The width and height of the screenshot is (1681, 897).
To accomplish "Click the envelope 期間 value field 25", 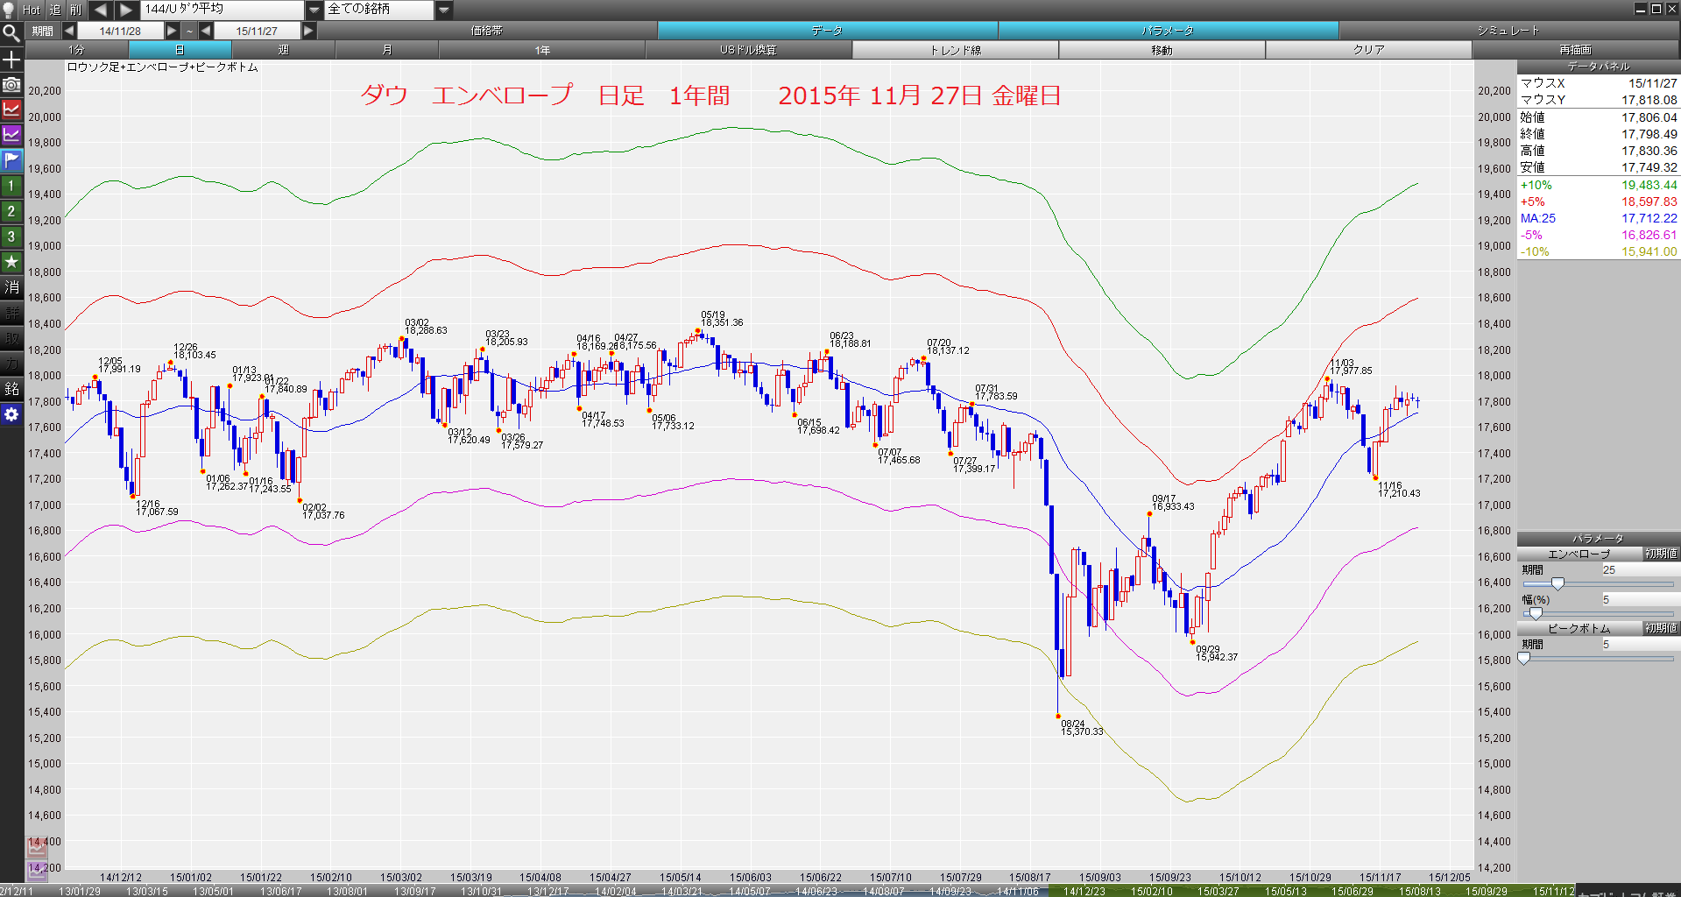I will [1640, 570].
